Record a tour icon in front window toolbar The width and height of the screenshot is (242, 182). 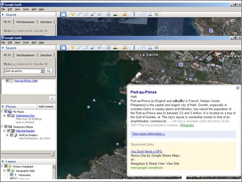[x=99, y=48]
